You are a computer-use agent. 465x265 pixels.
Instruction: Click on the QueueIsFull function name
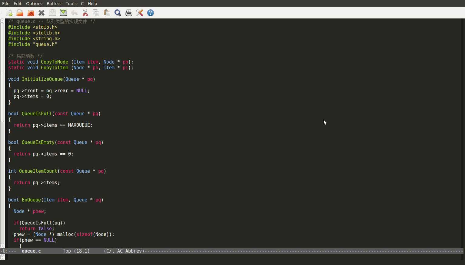37,114
